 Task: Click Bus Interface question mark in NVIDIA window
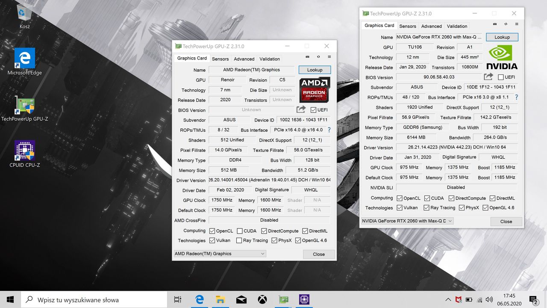(516, 97)
